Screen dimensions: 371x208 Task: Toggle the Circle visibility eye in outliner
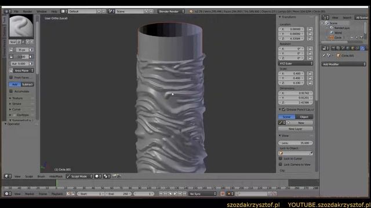coord(352,38)
